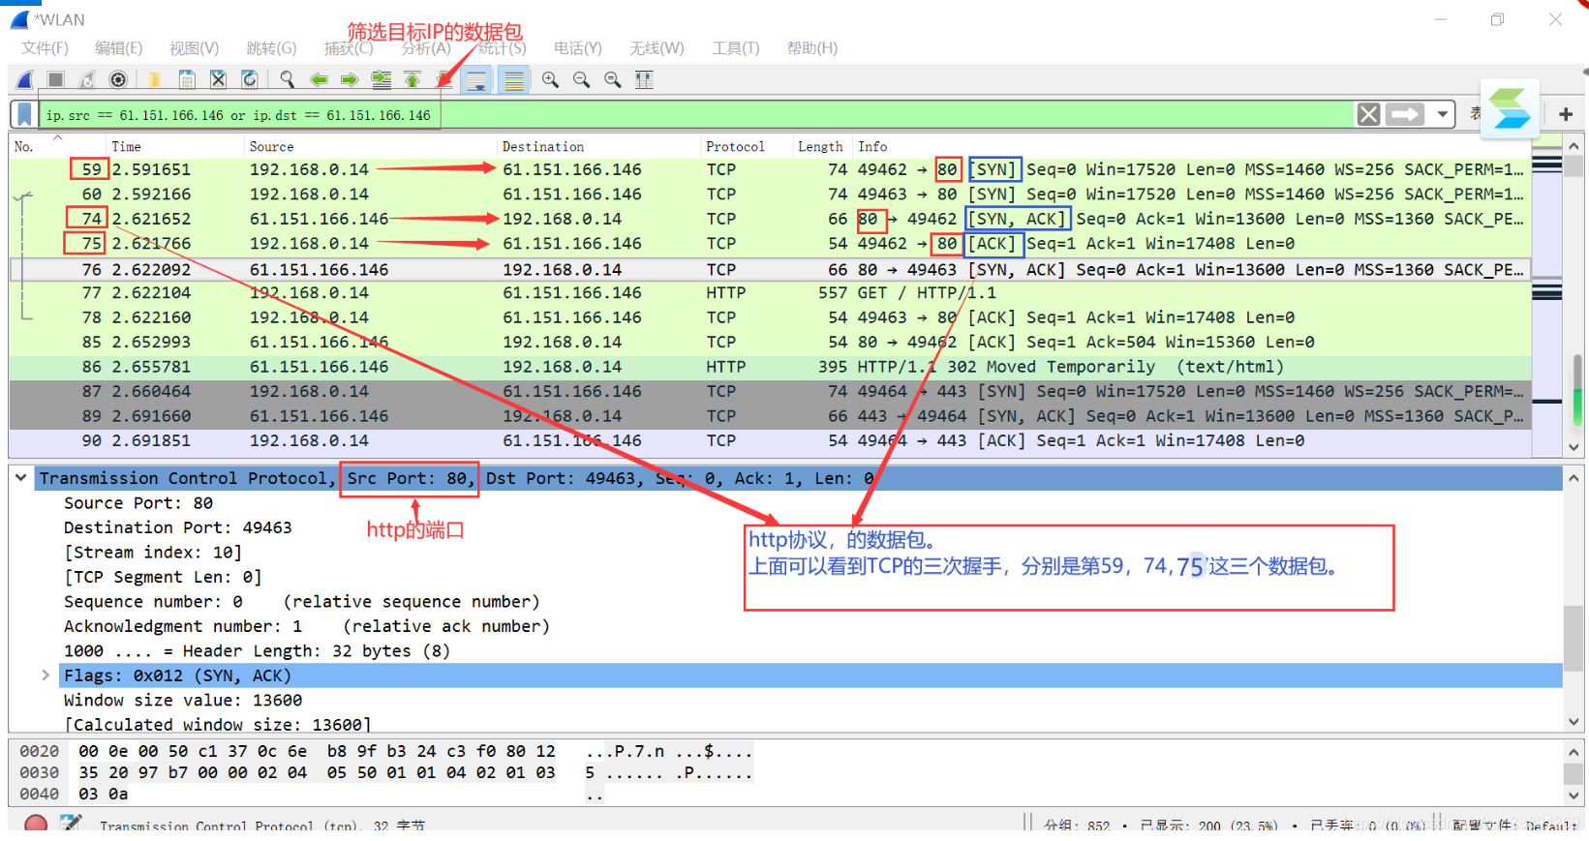Select the [Stream index: 10] line
The height and width of the screenshot is (841, 1589).
(x=153, y=553)
